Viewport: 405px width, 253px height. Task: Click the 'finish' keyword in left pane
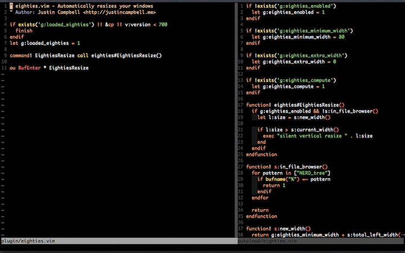click(24, 31)
